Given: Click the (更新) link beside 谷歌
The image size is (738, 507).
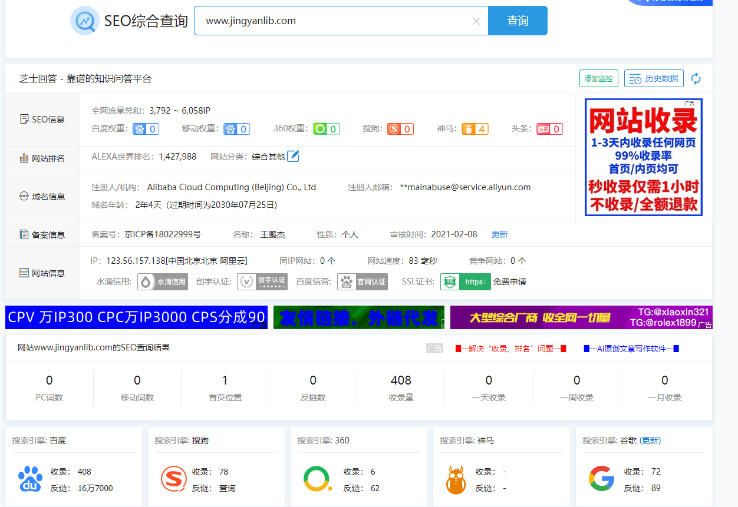Looking at the screenshot, I should point(650,440).
